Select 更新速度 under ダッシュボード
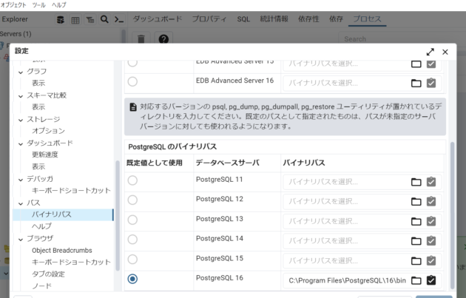466x298 pixels. [45, 155]
